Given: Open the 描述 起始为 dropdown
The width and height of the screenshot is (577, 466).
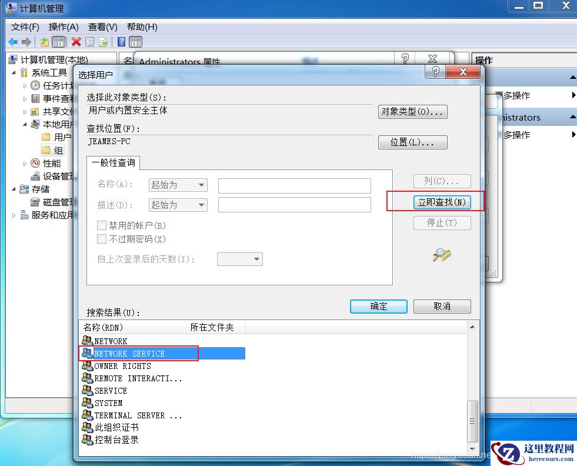Looking at the screenshot, I should click(x=178, y=205).
